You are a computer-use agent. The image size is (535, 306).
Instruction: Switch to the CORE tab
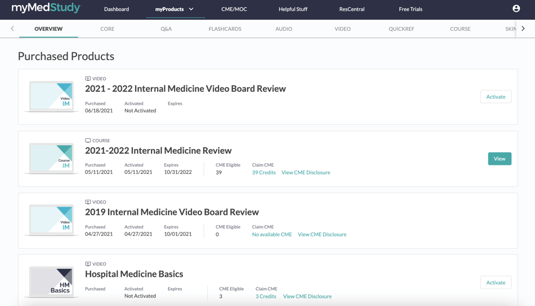point(107,29)
